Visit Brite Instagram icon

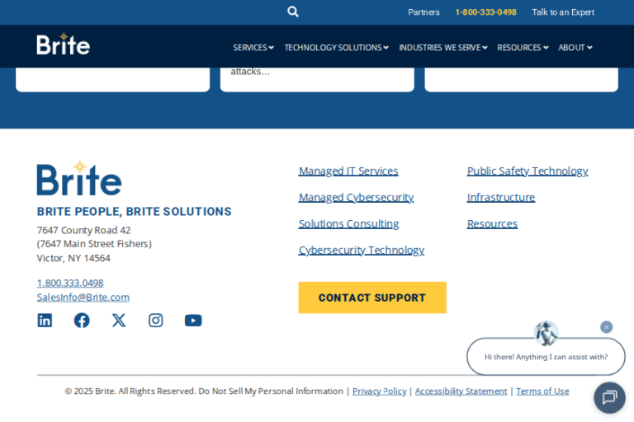tap(156, 321)
